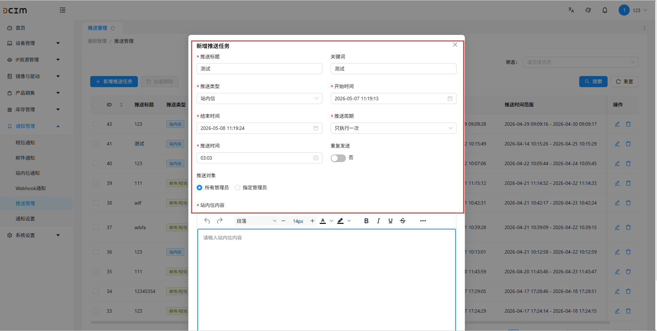Refresh the 推送管理 tab icon
This screenshot has width=657, height=331.
113,28
